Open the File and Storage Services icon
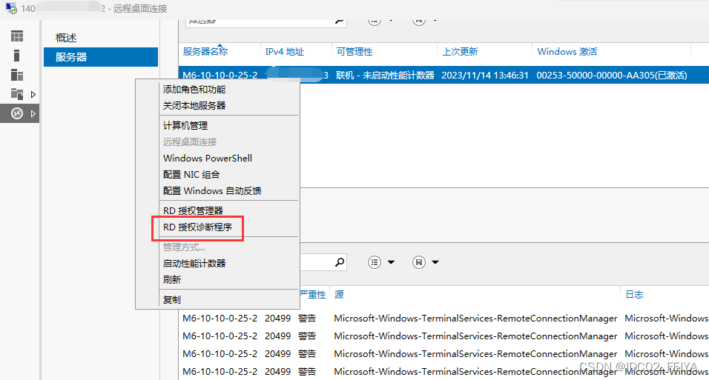 pos(17,94)
